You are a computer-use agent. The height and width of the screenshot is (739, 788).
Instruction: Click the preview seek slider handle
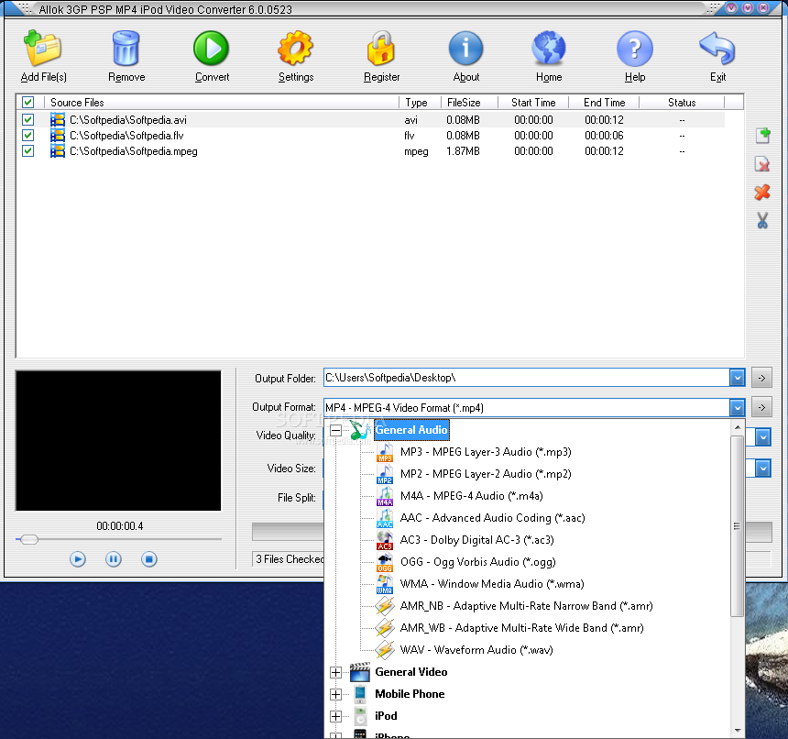click(28, 539)
